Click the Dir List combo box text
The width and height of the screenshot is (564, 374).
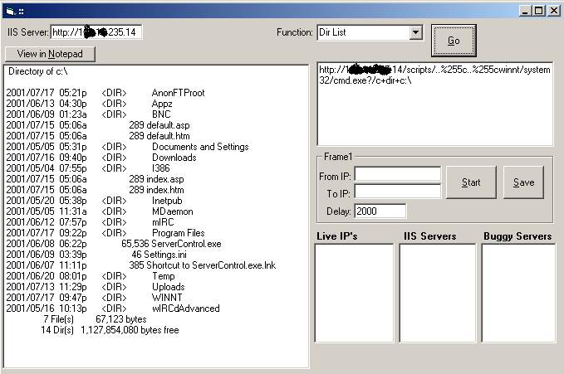click(362, 33)
